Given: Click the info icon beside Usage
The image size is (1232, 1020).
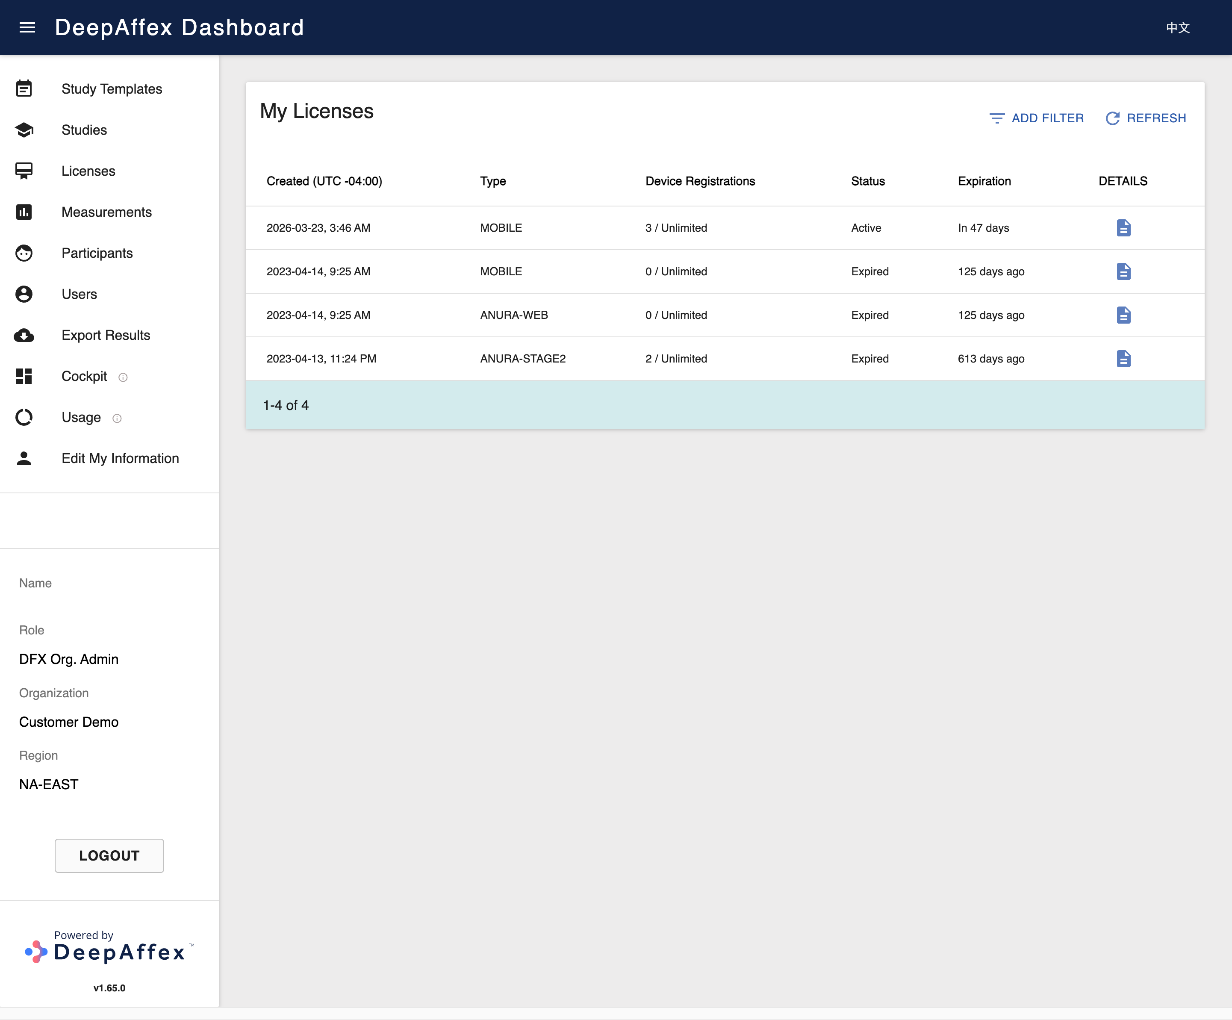Looking at the screenshot, I should [117, 418].
